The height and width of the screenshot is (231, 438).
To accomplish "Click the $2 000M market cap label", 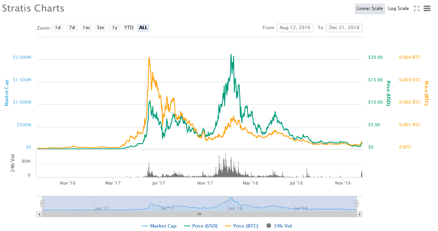I will (x=22, y=58).
